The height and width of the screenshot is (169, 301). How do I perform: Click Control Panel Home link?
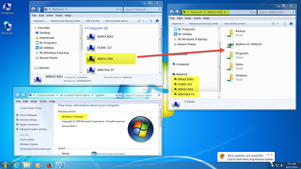coord(31,108)
